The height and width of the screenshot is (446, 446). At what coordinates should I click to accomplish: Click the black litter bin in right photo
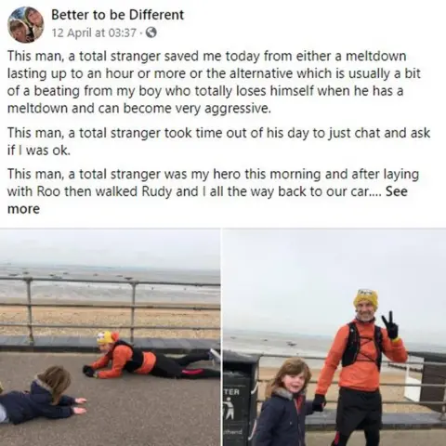pos(241,400)
